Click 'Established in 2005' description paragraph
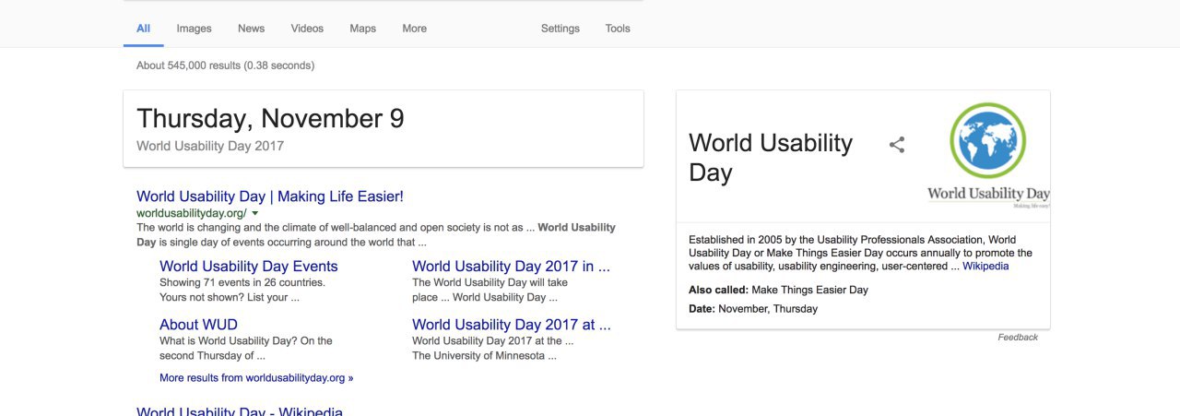The width and height of the screenshot is (1180, 416). click(x=860, y=253)
